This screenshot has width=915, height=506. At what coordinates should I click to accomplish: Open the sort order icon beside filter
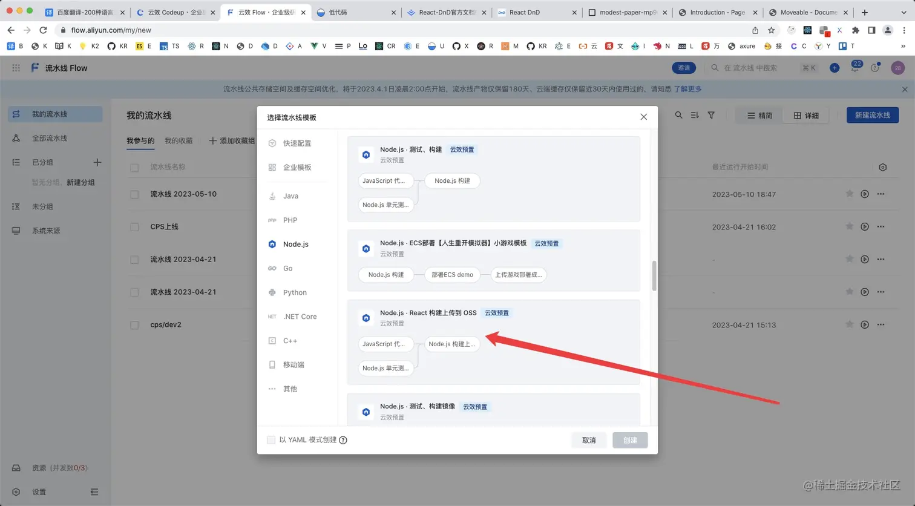(x=695, y=115)
